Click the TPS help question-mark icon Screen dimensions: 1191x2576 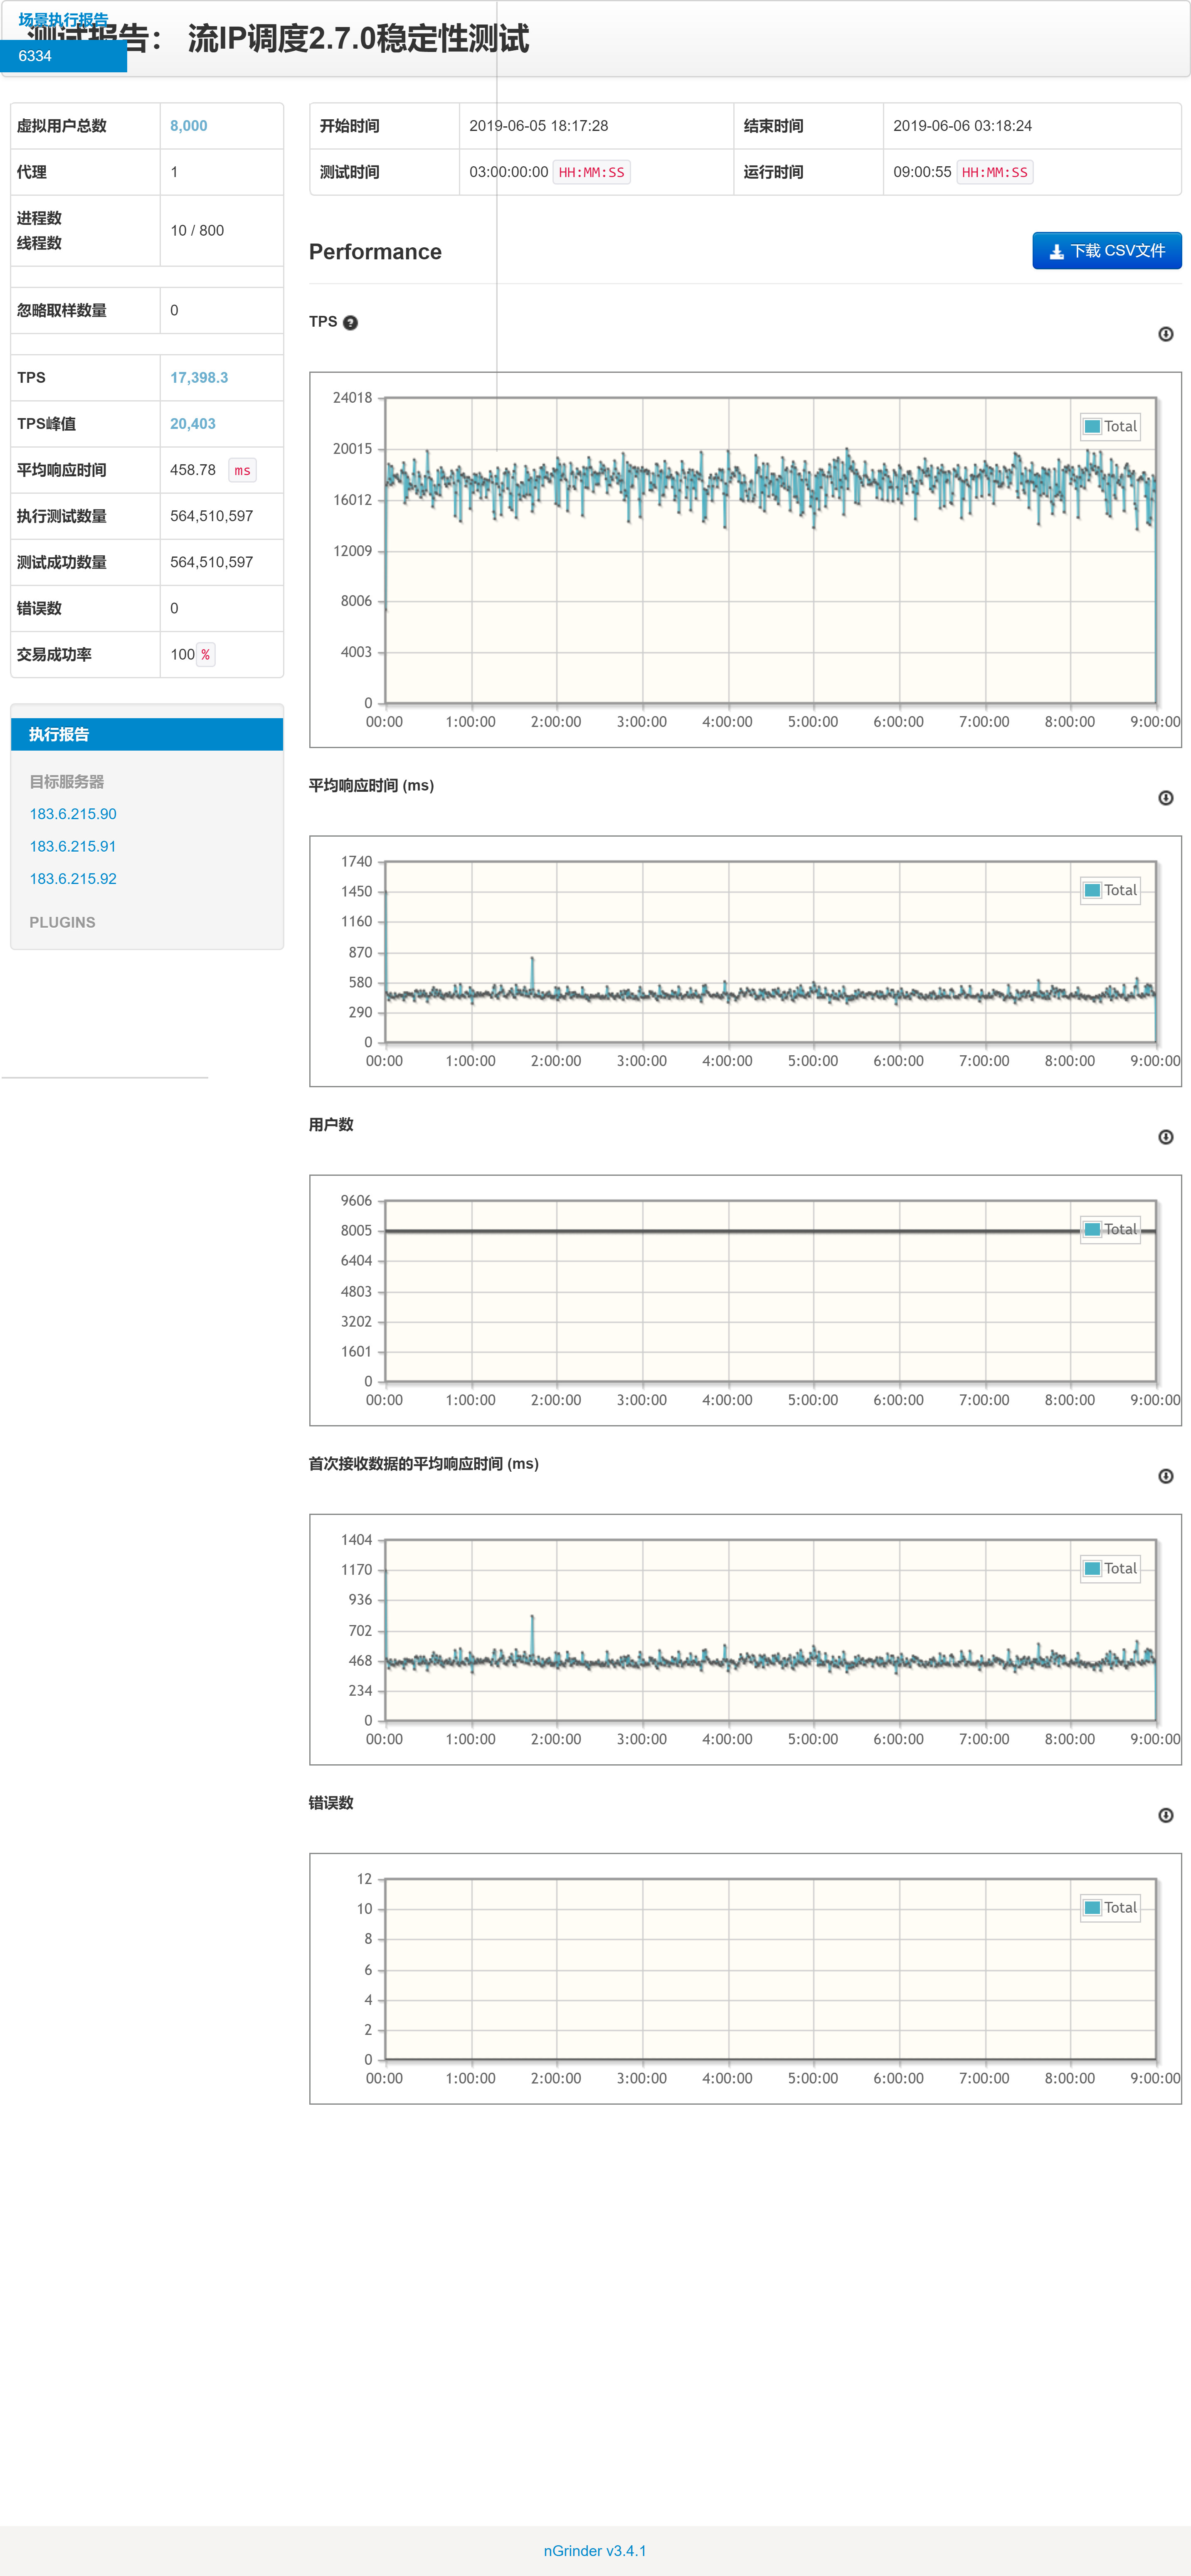(350, 322)
